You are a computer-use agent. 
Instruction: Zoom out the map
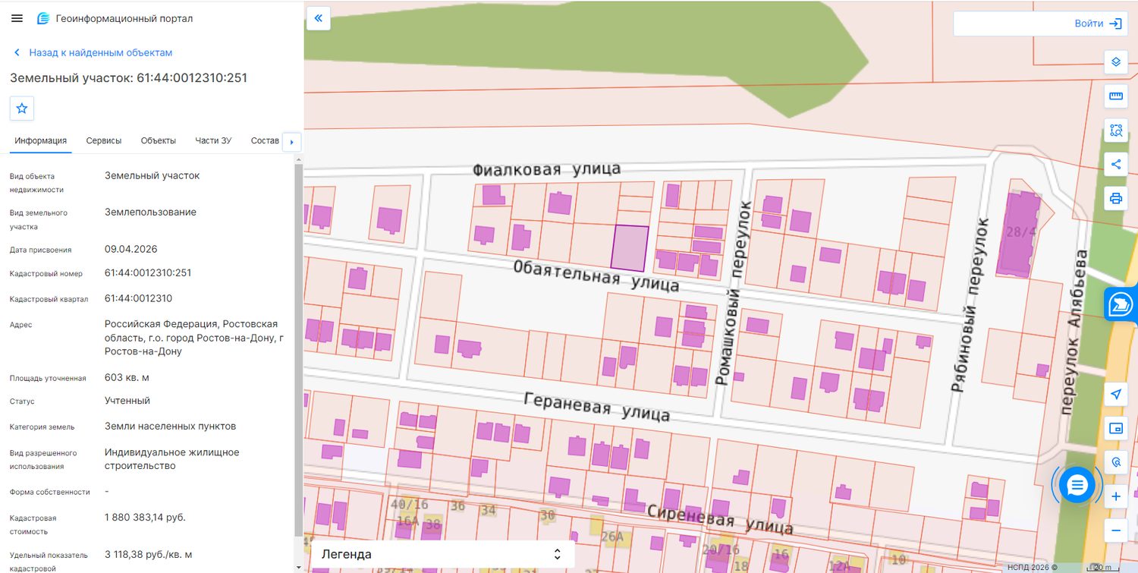[x=1115, y=530]
